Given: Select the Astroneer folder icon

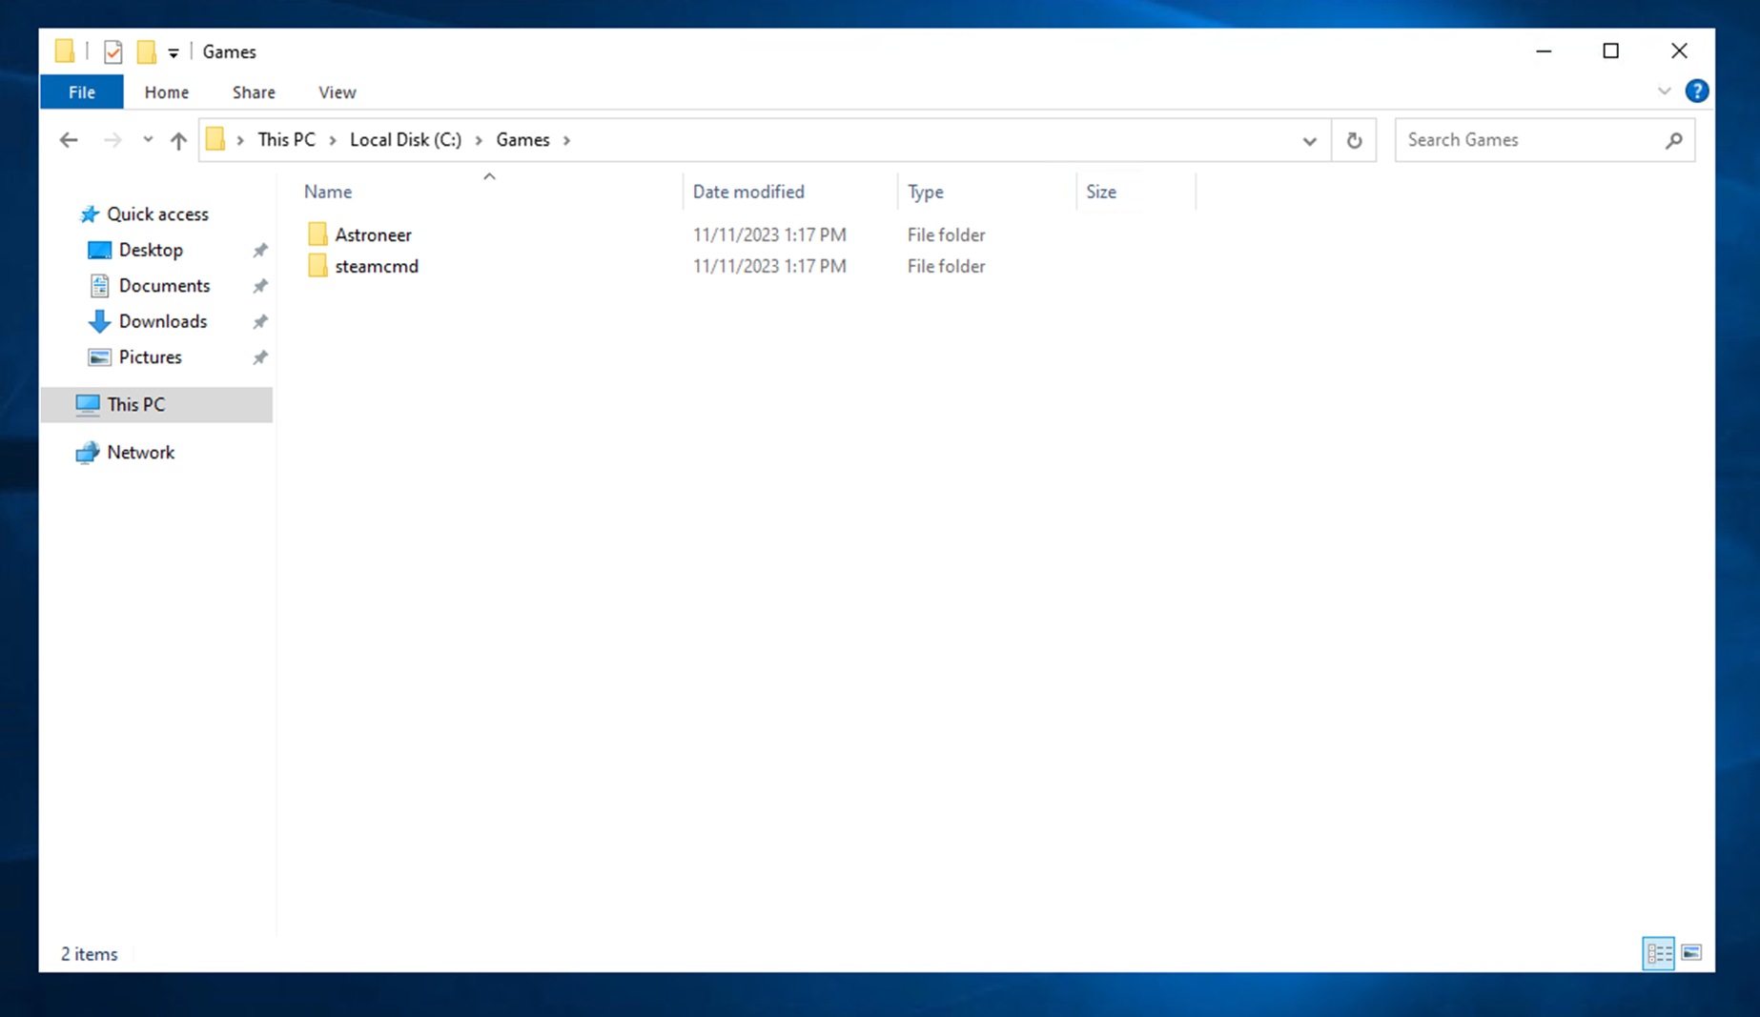Looking at the screenshot, I should [317, 234].
